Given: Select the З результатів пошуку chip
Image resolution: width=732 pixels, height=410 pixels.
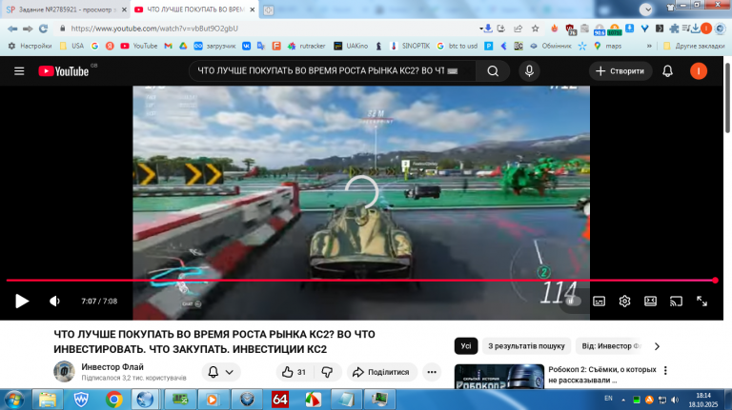Looking at the screenshot, I should click(526, 346).
